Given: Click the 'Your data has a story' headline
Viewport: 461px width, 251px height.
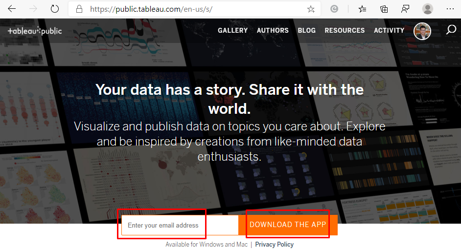Looking at the screenshot, I should coord(230,99).
